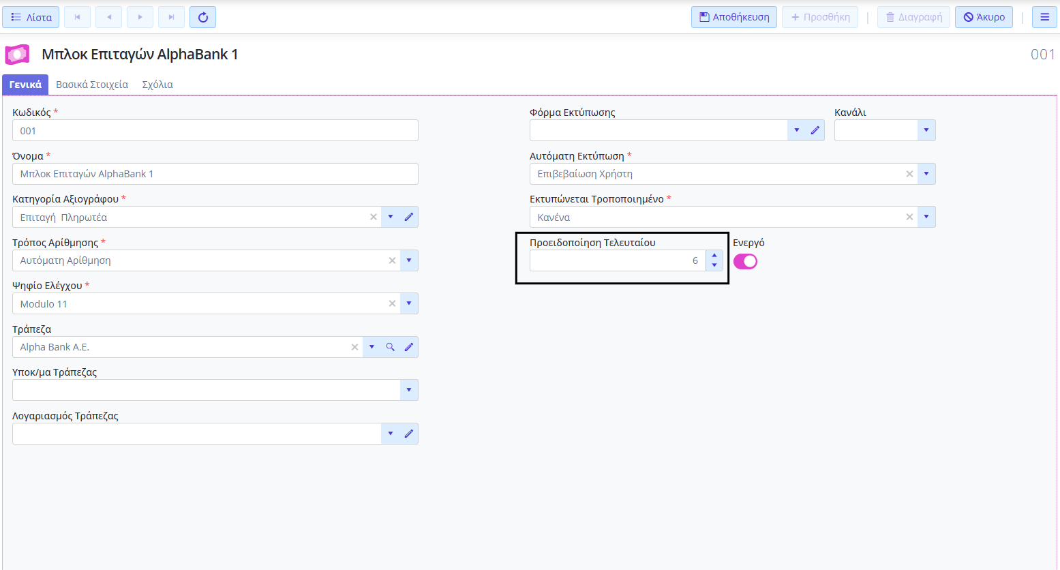Cancel changes with Άκυρο button

[984, 17]
